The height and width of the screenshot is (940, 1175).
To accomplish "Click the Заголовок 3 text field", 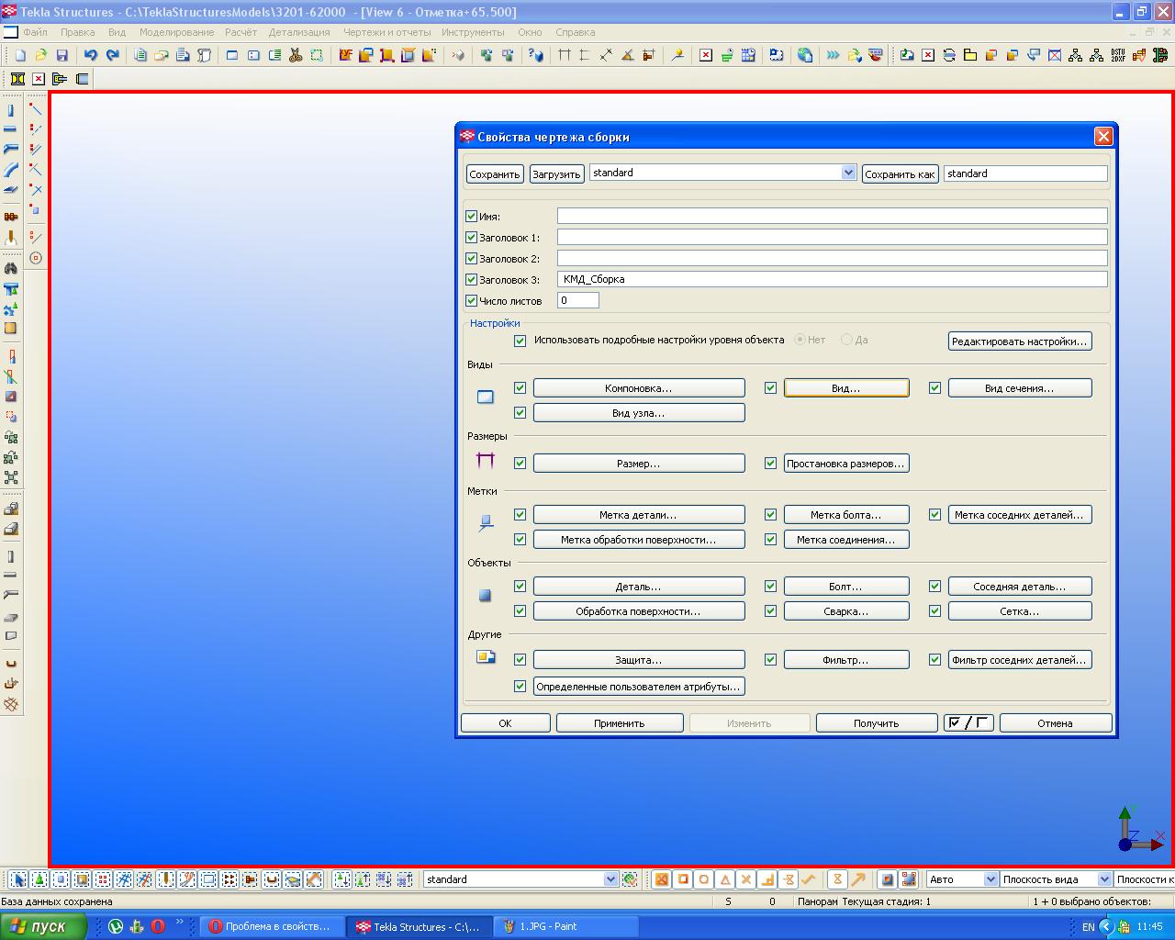I will 832,279.
